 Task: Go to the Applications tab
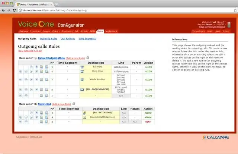(x=111, y=31)
